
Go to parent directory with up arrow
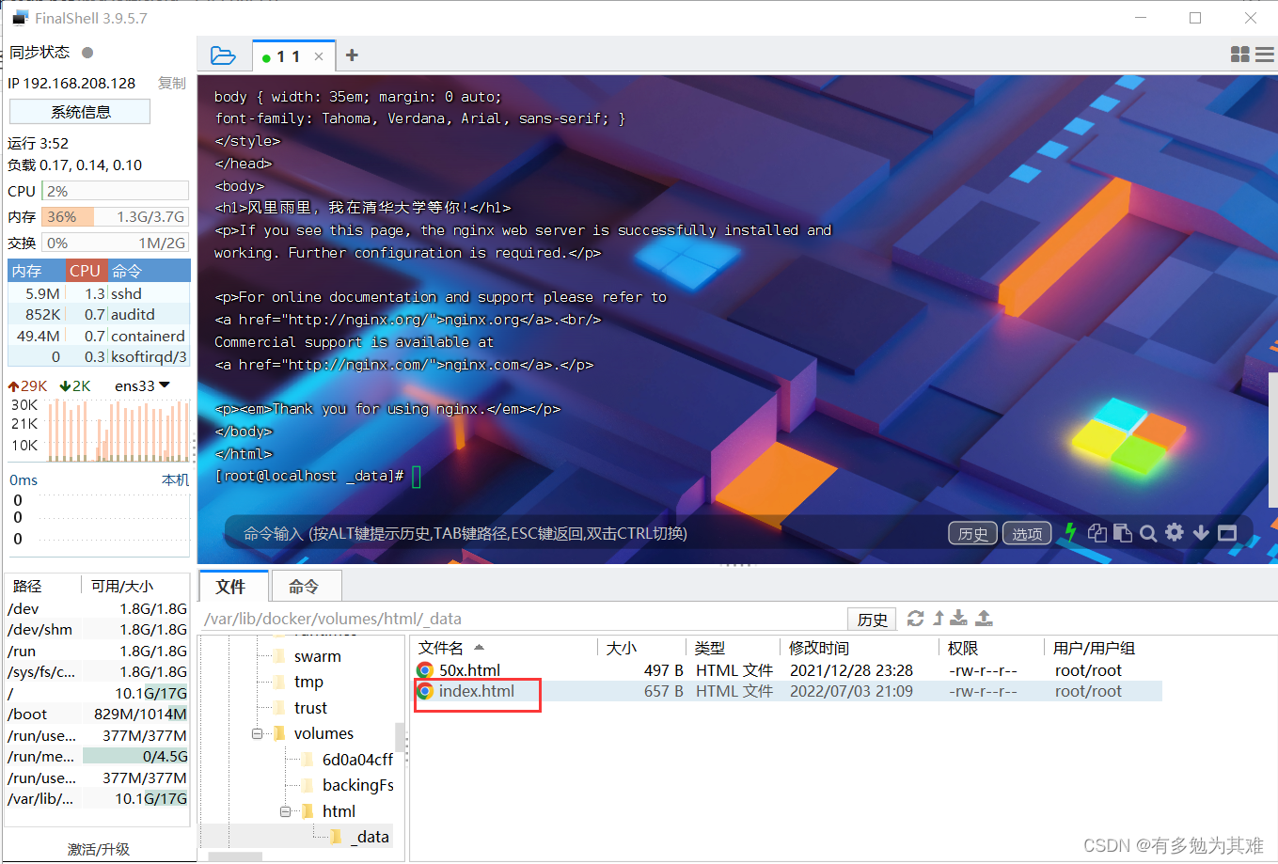tap(939, 618)
